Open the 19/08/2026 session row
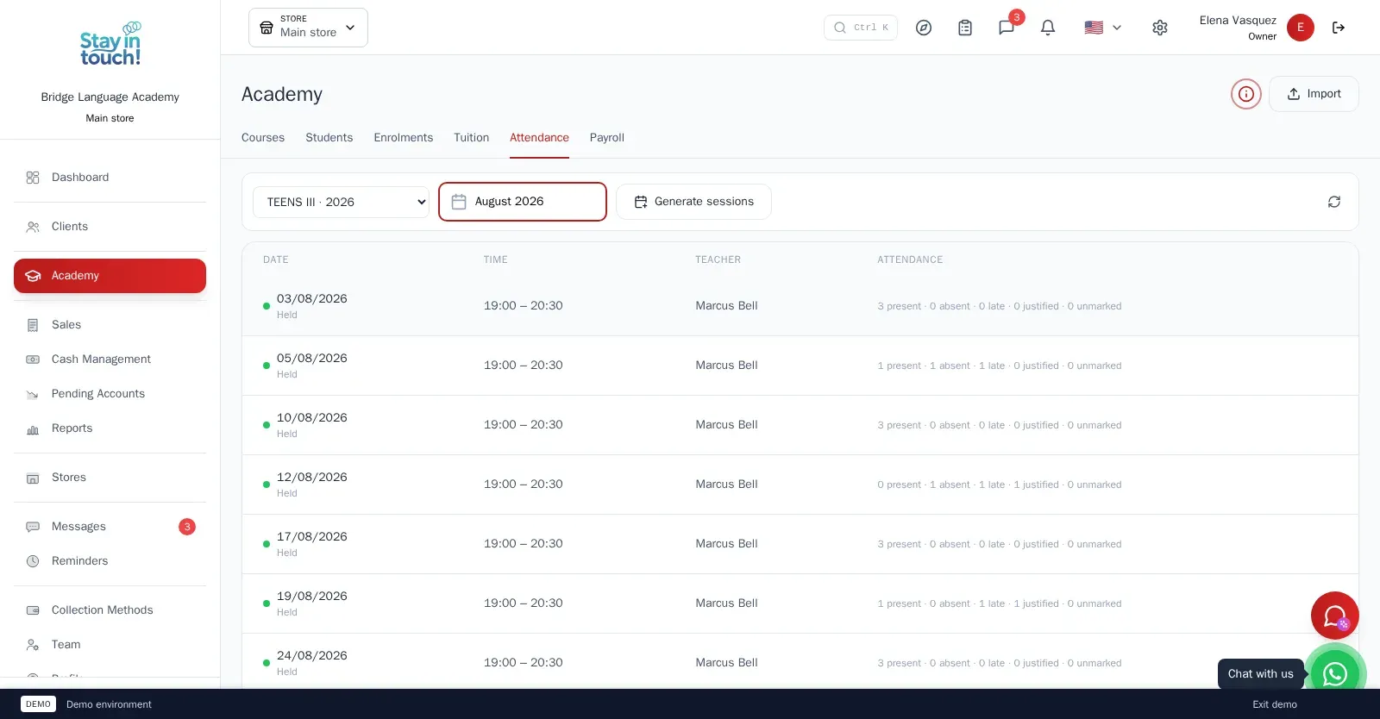Viewport: 1380px width, 719px height. (x=800, y=603)
